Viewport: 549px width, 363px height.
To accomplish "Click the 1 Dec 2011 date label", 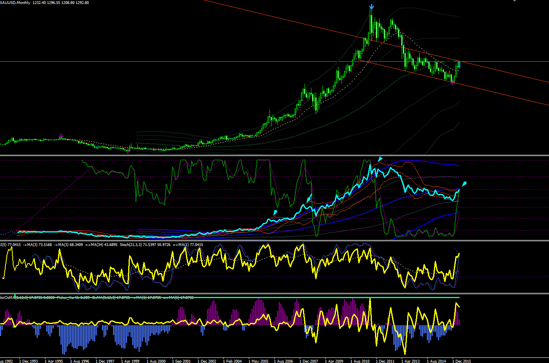I will tap(385, 361).
